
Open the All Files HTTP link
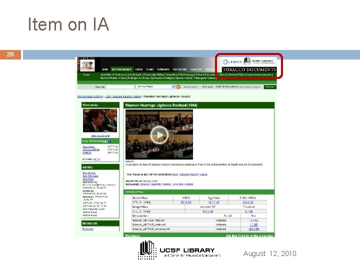pos(96,159)
